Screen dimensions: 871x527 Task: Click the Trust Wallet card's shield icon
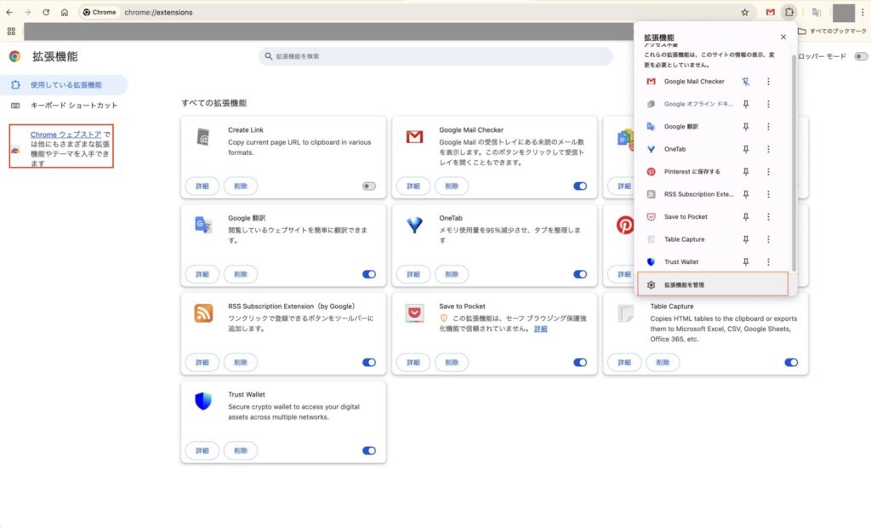point(203,401)
